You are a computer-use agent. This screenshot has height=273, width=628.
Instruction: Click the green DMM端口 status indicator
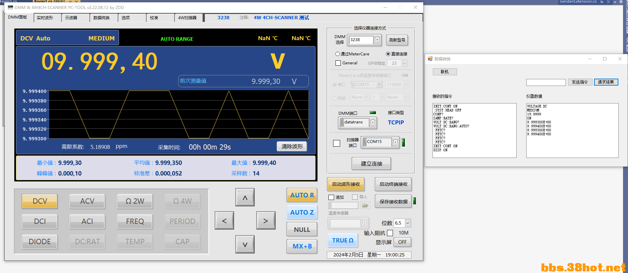point(373,113)
